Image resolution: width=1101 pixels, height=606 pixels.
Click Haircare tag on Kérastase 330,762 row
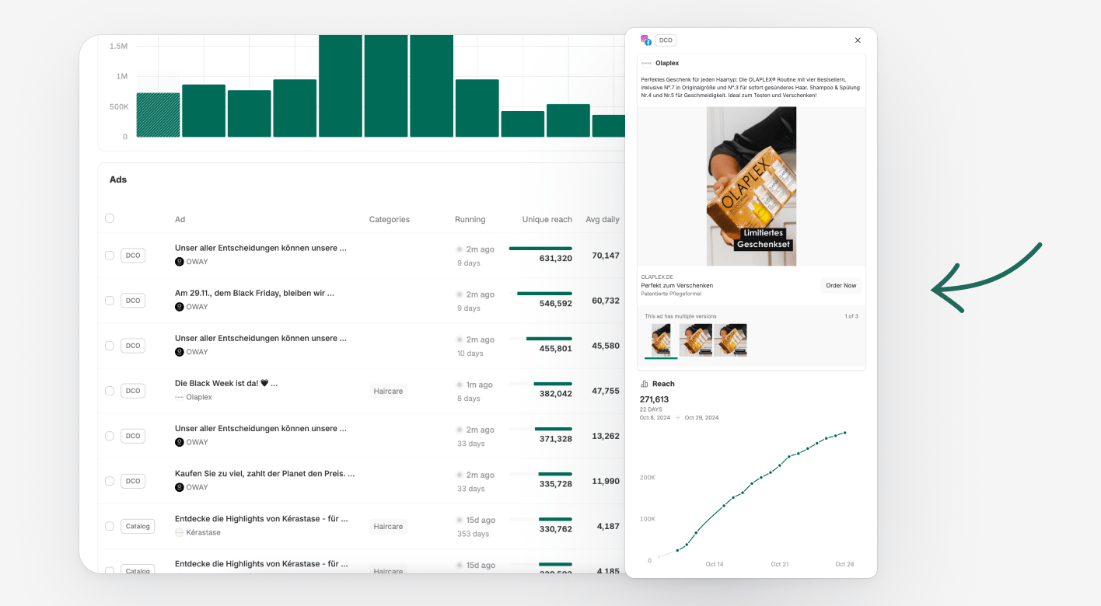tap(388, 526)
